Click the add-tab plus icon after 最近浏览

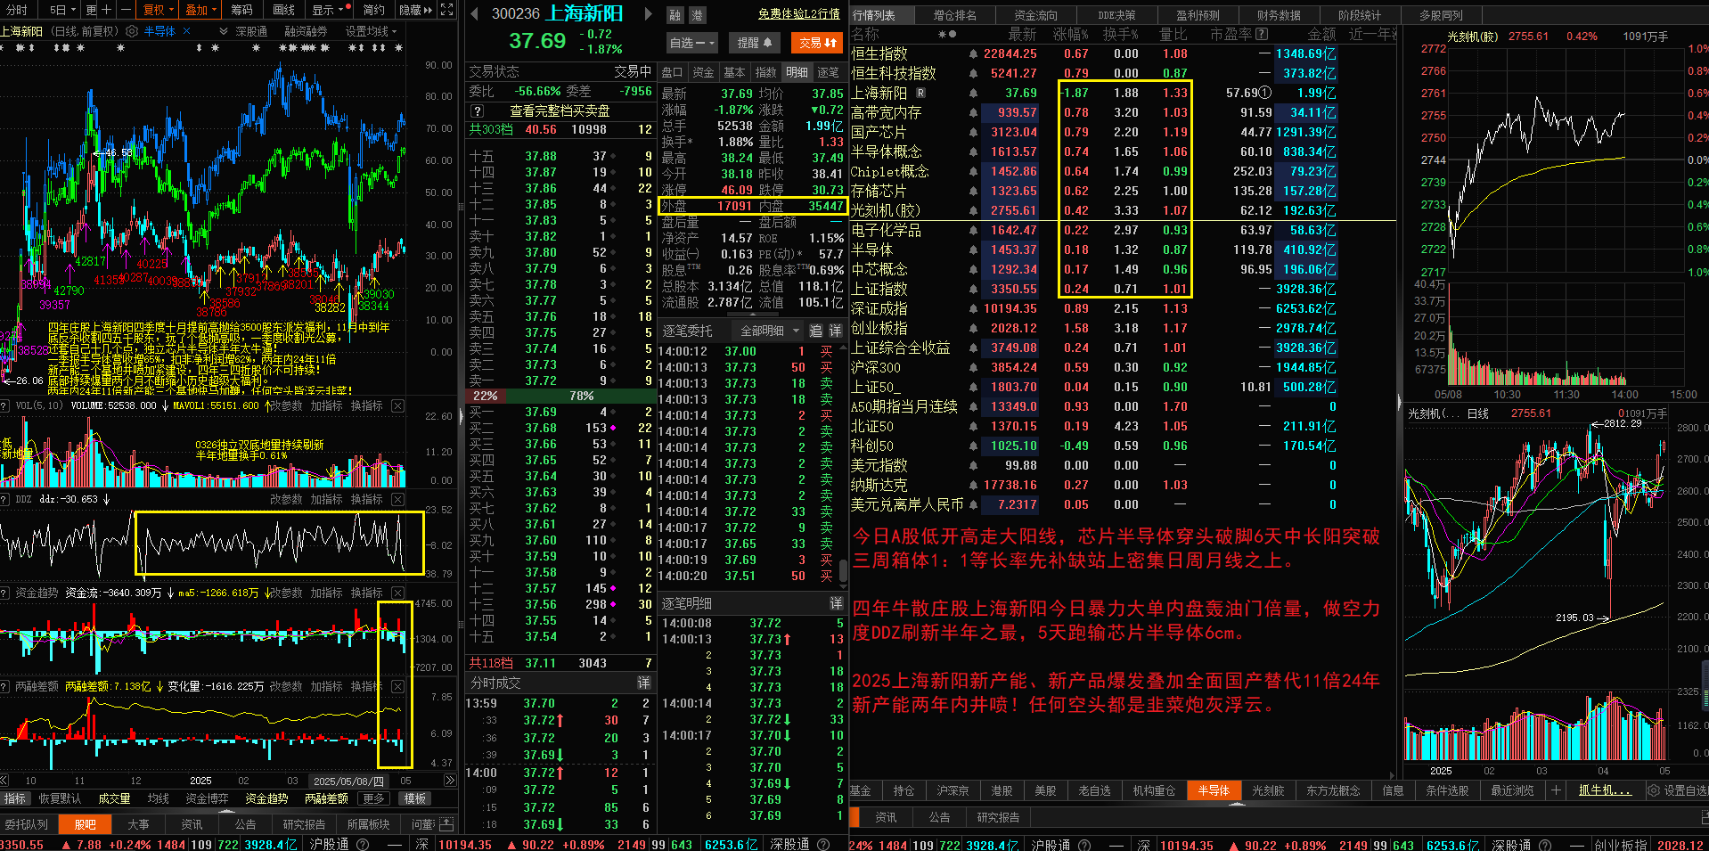(x=1556, y=790)
